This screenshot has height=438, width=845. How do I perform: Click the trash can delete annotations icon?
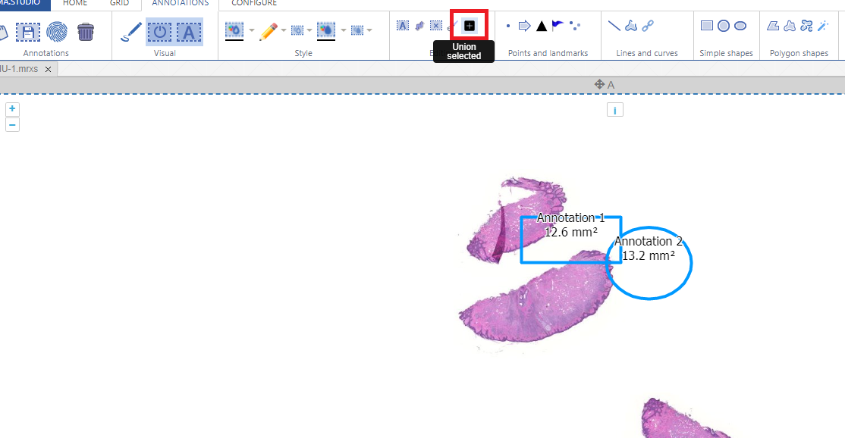[x=86, y=31]
